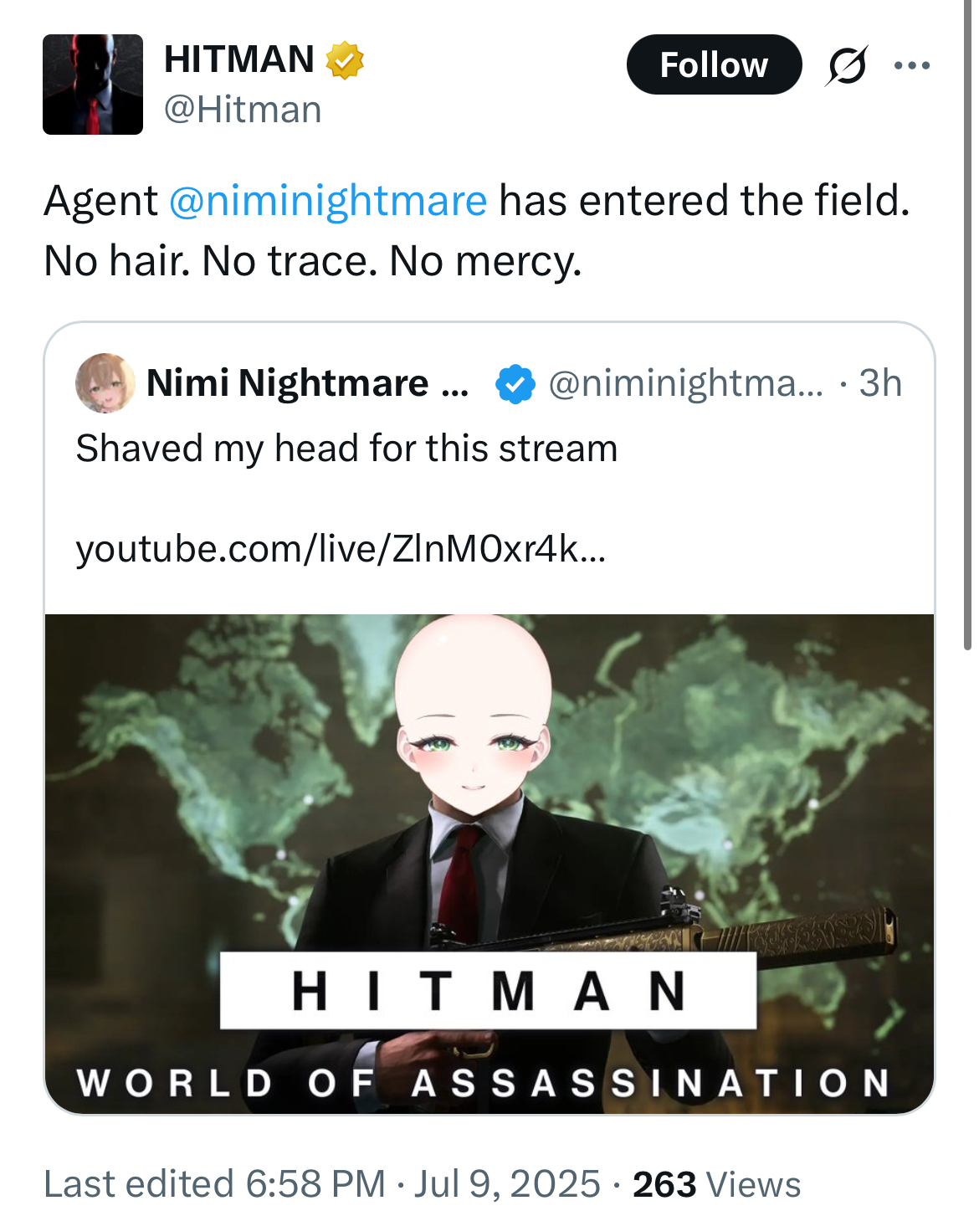
Task: Open the quoted post's 3h timestamp
Action: (880, 383)
